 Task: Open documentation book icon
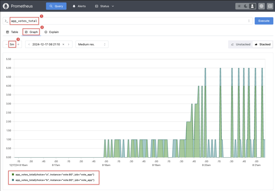click(270, 6)
